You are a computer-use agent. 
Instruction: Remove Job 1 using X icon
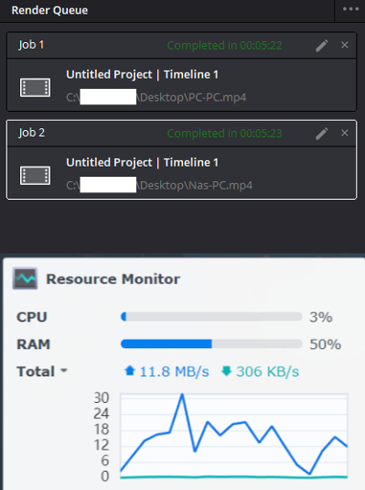pos(345,45)
